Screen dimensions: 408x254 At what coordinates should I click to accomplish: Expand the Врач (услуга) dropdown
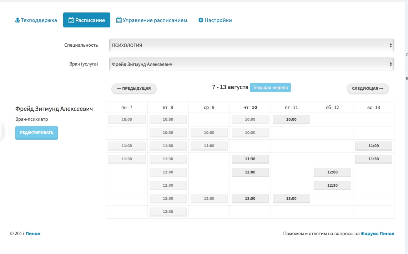pyautogui.click(x=251, y=64)
